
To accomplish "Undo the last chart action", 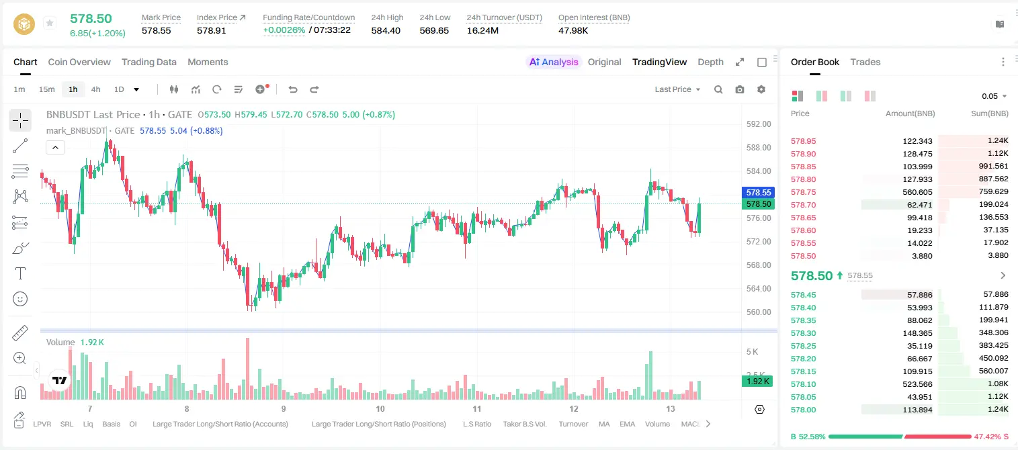I will (293, 89).
